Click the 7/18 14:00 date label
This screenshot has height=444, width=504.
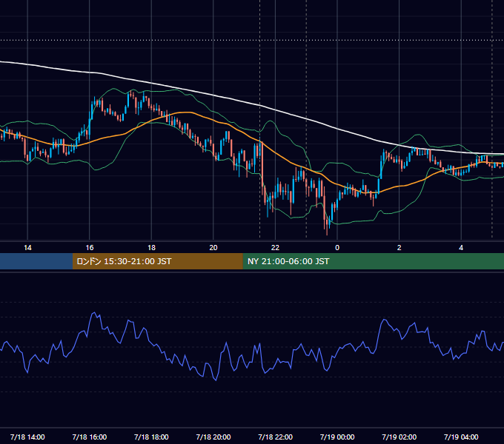pyautogui.click(x=27, y=437)
